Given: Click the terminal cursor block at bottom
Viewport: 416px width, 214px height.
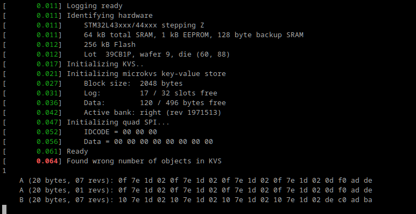Looking at the screenshot, I should coord(4,210).
